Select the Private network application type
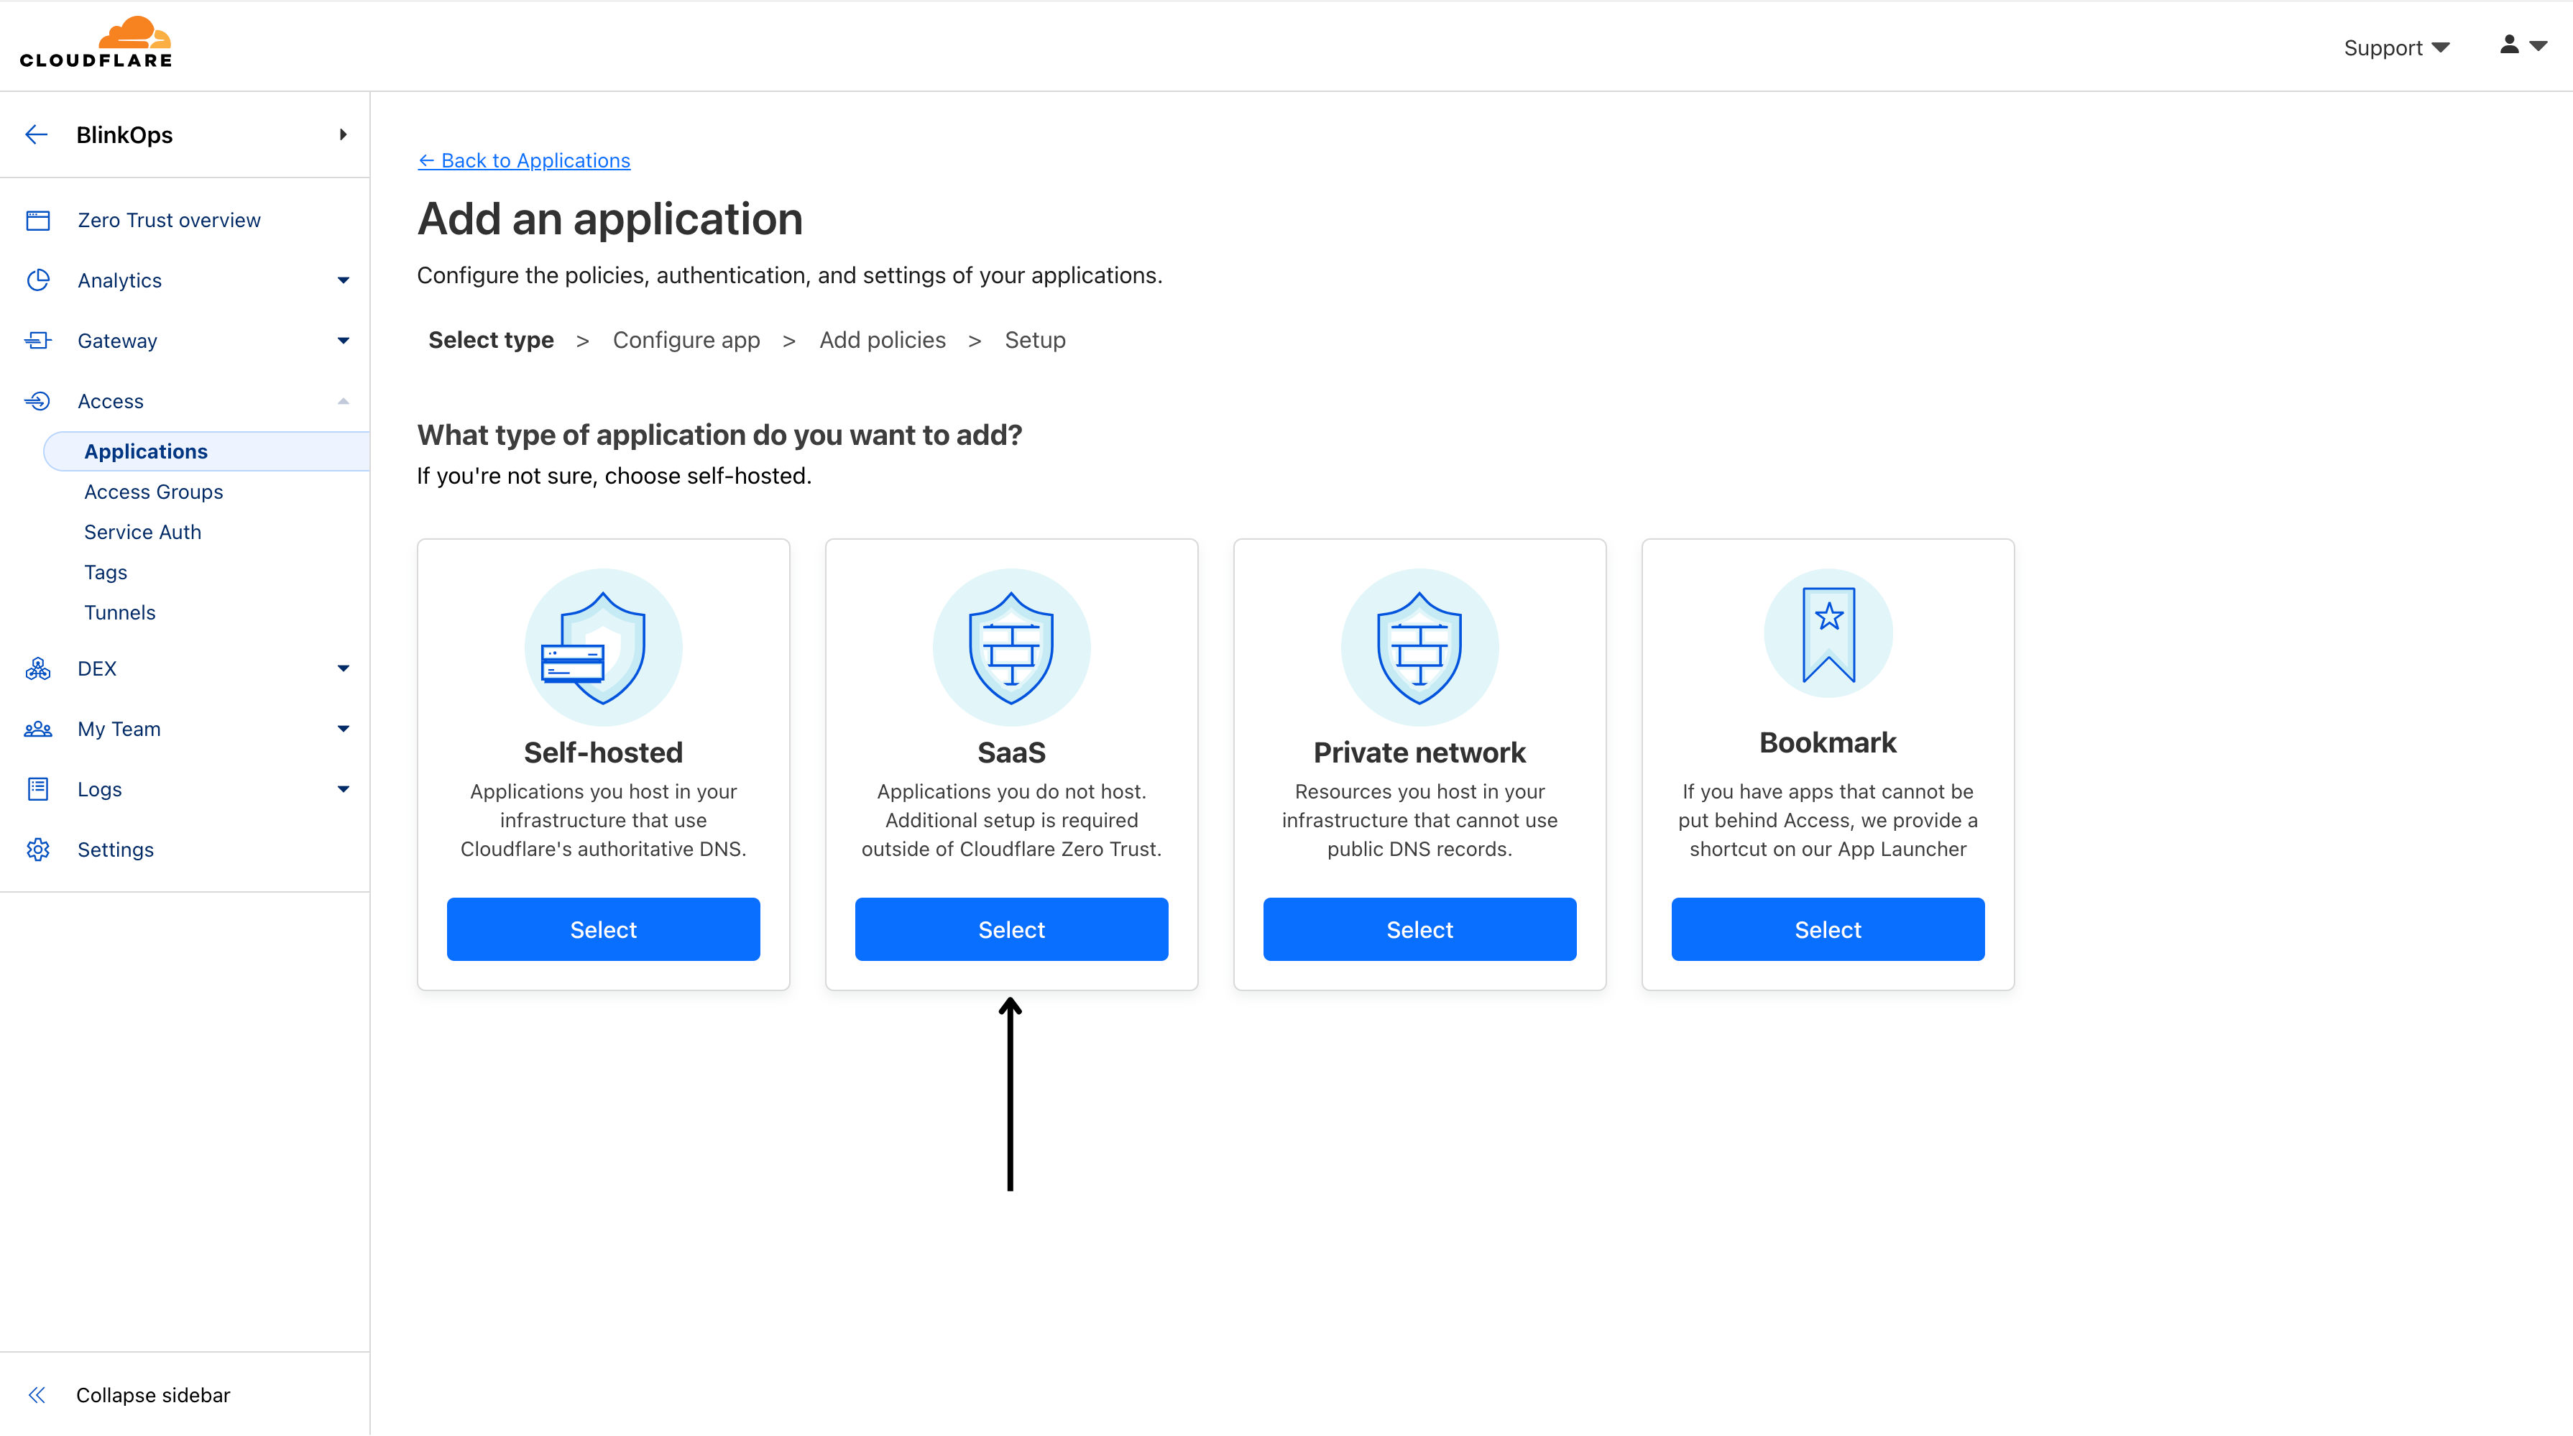Viewport: 2573px width, 1436px height. [x=1419, y=930]
